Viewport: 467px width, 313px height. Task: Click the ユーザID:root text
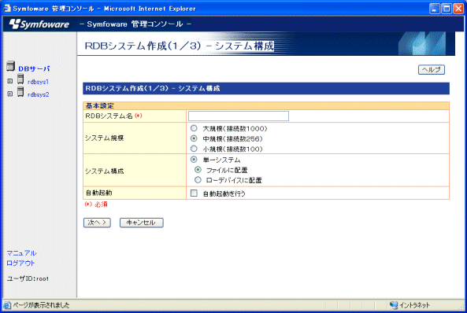[x=28, y=278]
